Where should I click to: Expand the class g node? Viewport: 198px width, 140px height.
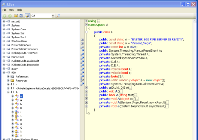12,124
